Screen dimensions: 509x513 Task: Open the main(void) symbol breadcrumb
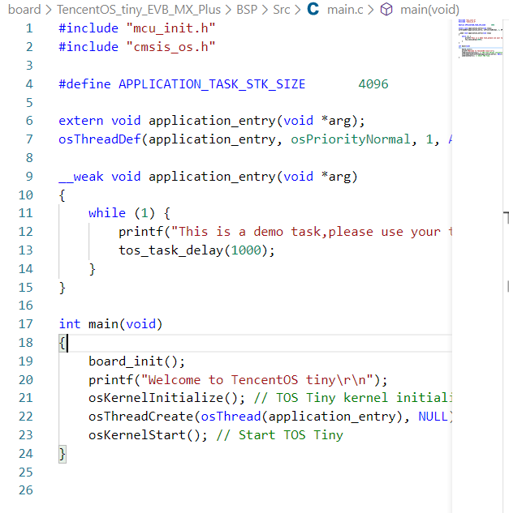[x=429, y=10]
